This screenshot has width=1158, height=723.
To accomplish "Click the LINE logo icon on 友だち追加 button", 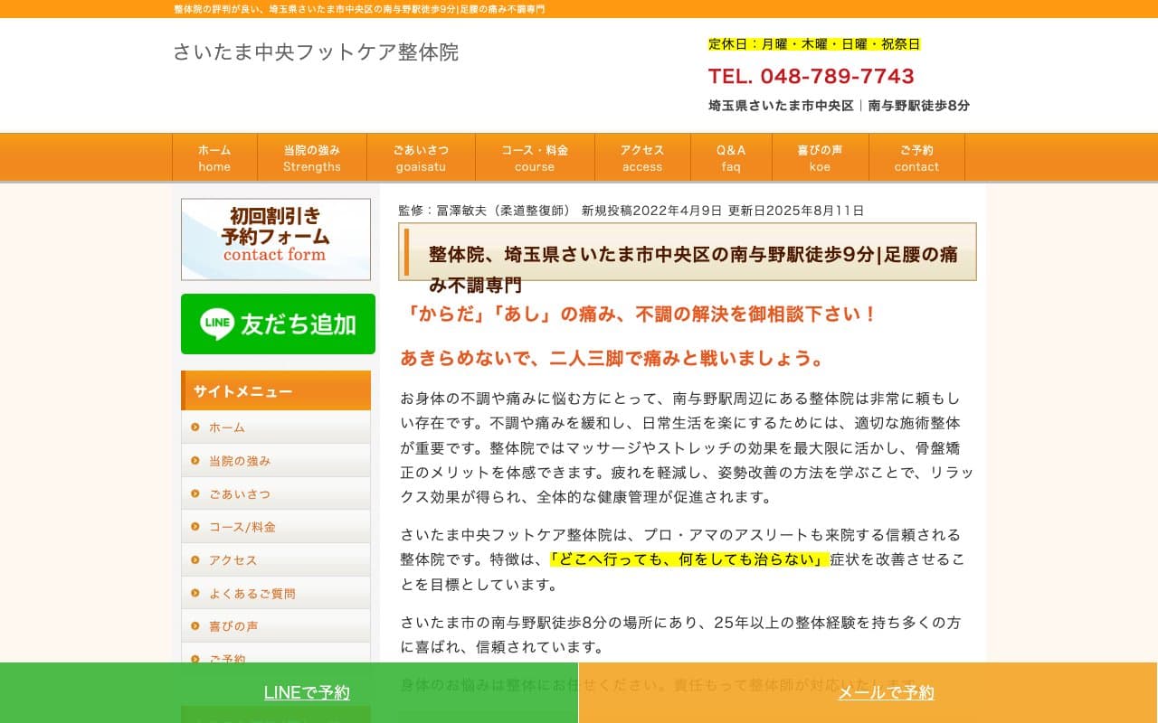I will pyautogui.click(x=215, y=324).
